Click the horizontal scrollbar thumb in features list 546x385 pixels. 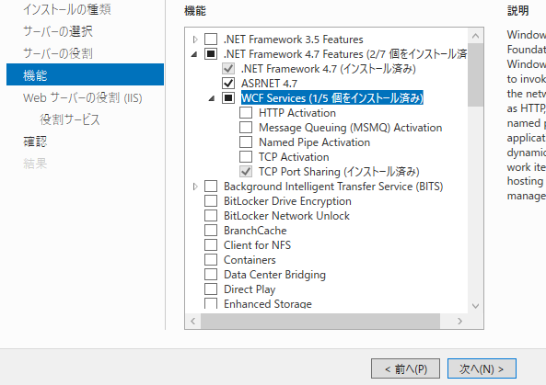coord(320,321)
